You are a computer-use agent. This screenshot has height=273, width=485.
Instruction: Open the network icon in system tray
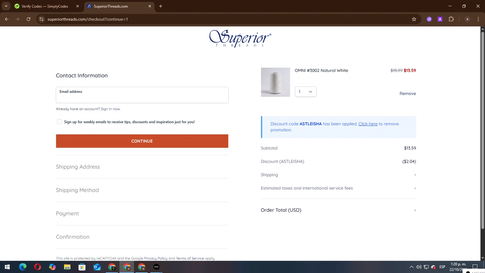pos(426,267)
